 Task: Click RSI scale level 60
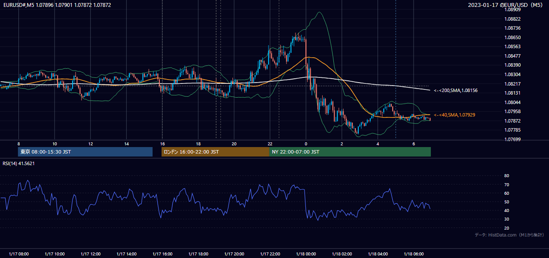pyautogui.click(x=506, y=193)
